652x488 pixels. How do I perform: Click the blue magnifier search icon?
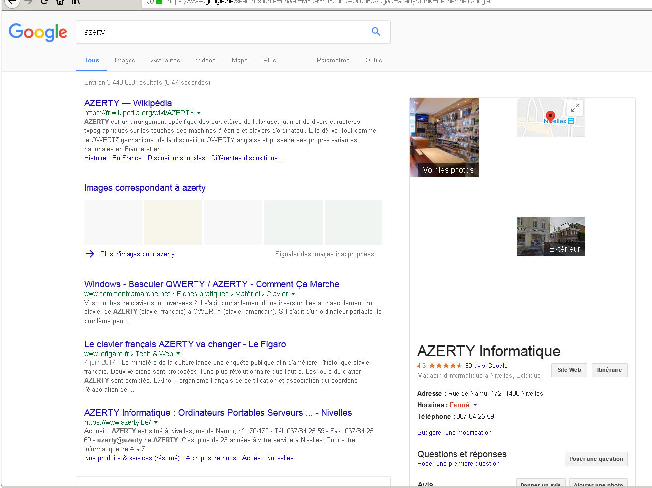[x=376, y=32]
